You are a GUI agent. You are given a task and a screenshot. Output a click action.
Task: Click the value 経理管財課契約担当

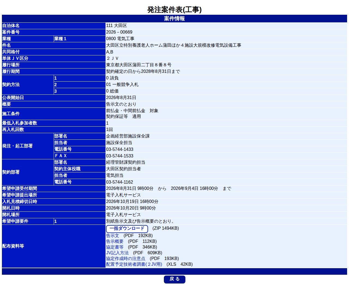[126, 162]
